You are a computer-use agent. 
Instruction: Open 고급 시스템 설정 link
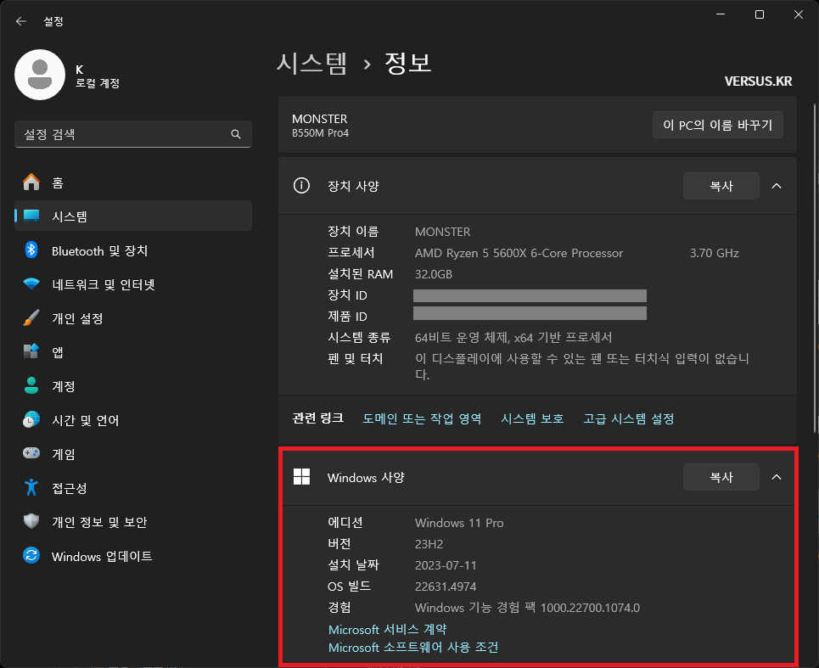point(628,418)
